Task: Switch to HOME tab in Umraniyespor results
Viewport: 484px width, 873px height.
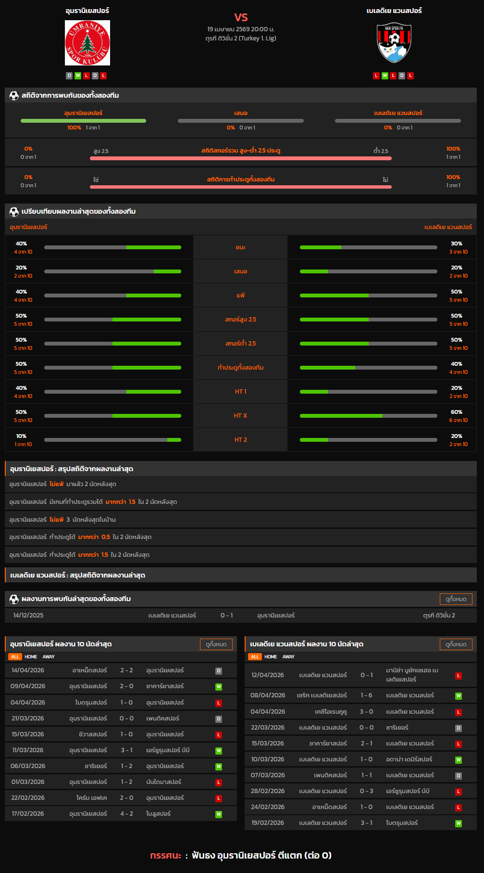Action: 31,656
